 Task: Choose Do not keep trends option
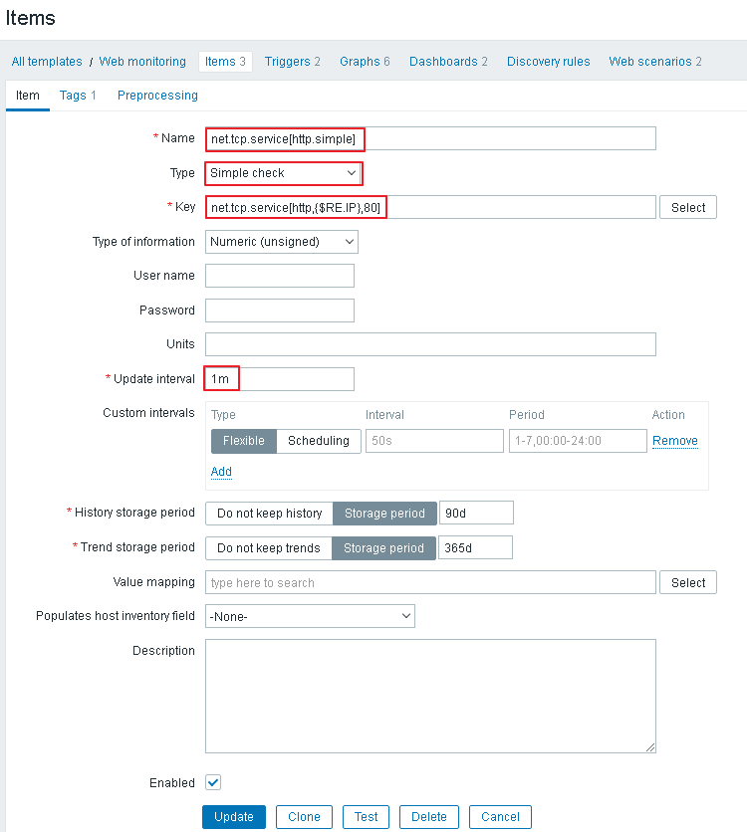[269, 548]
